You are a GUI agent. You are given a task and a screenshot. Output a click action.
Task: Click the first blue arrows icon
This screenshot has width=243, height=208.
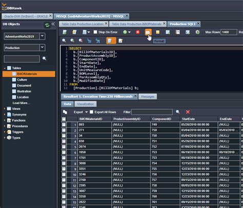89,41
